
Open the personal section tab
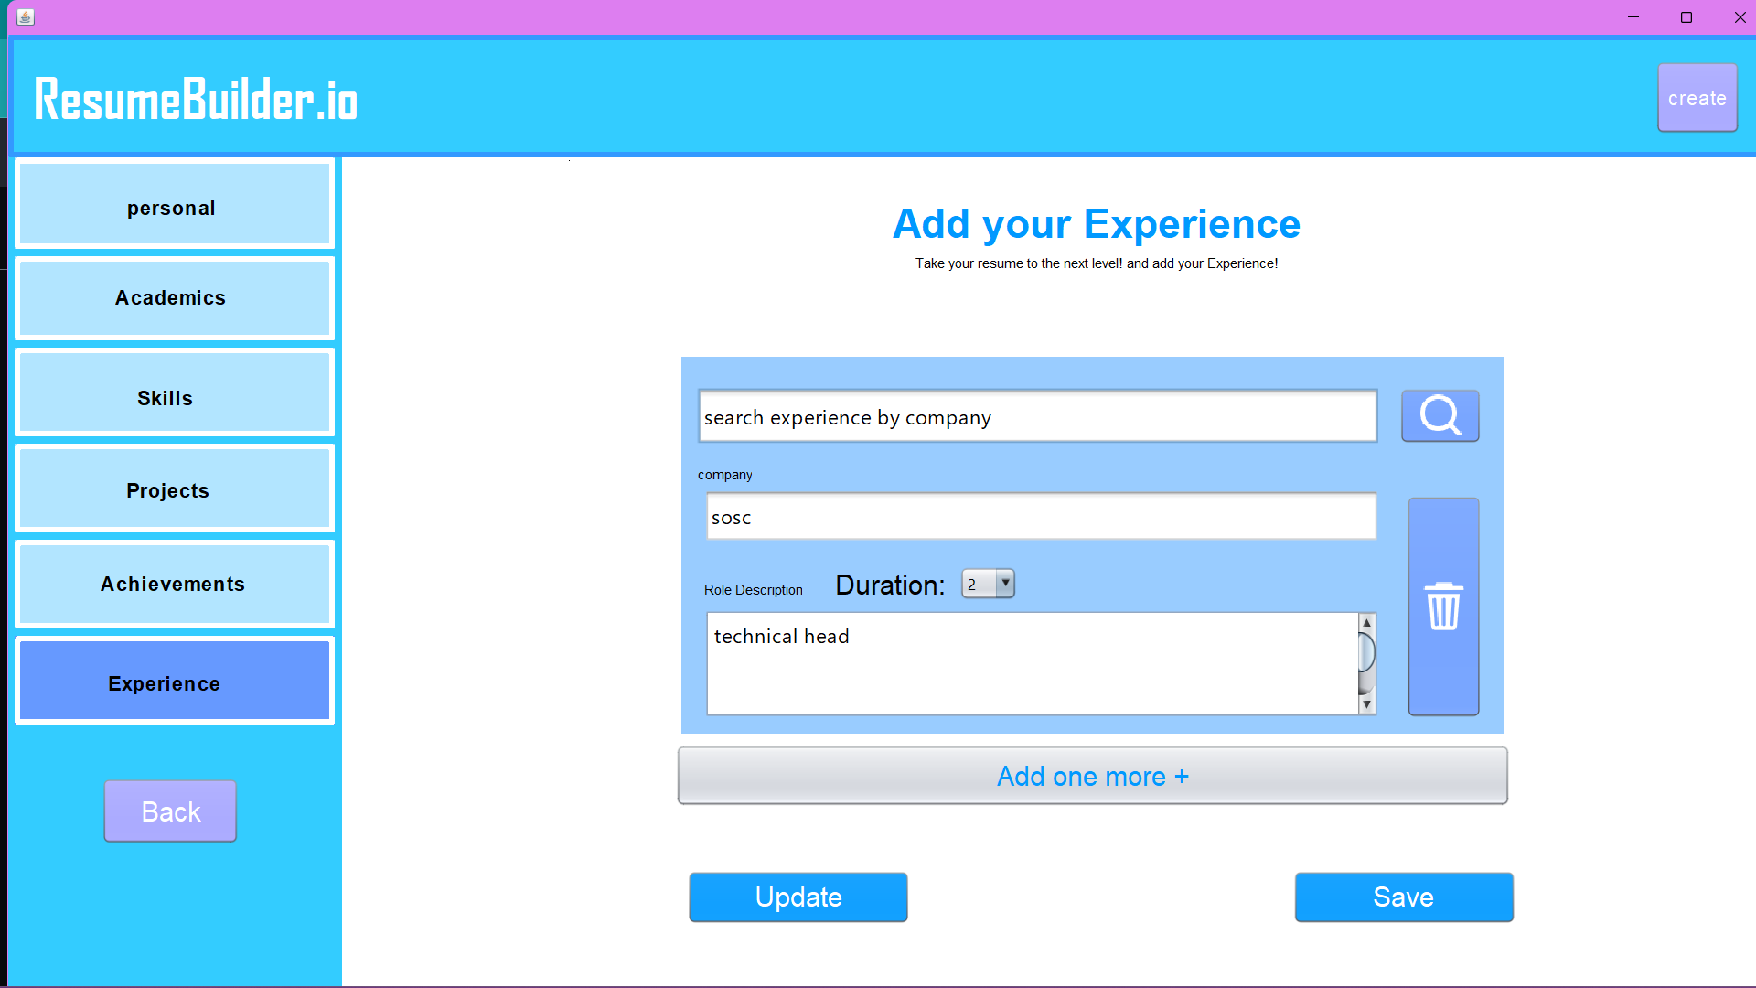174,206
